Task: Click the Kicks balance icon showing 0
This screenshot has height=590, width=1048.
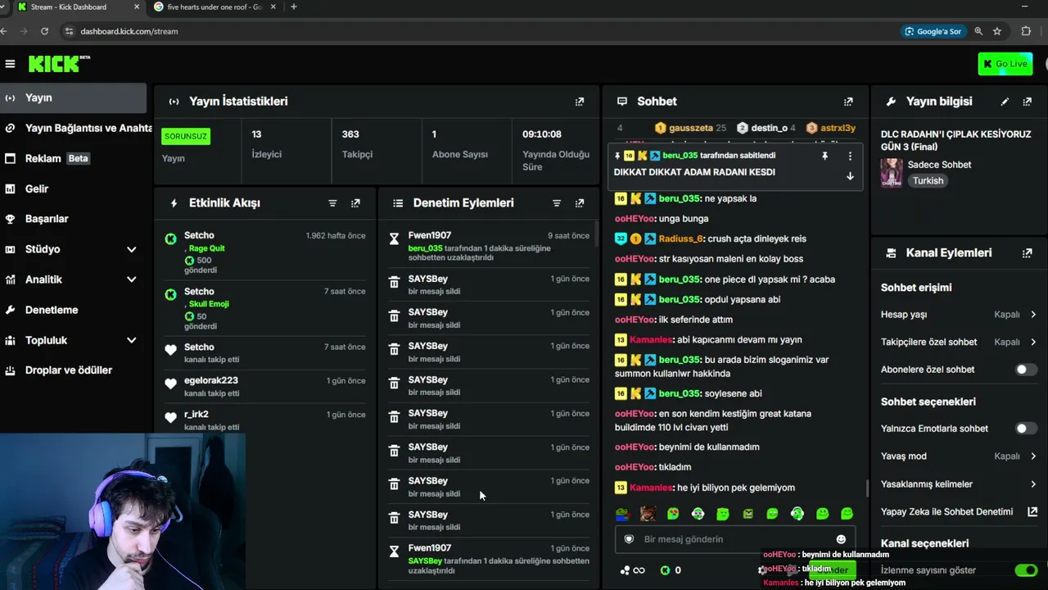Action: [x=666, y=570]
